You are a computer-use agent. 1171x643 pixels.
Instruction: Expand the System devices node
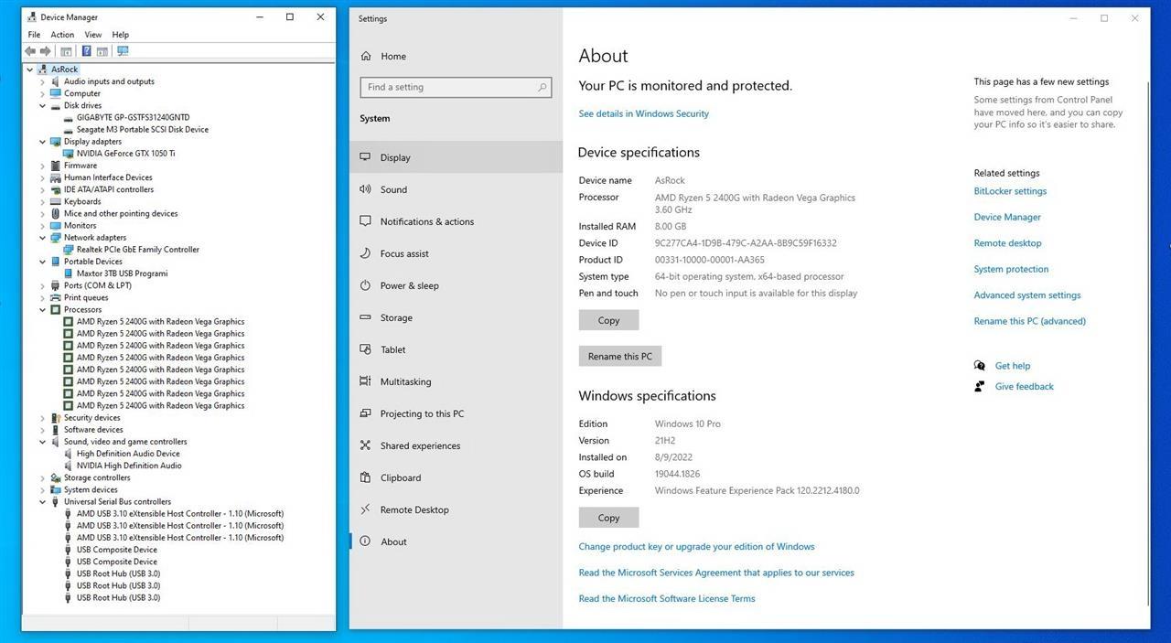[42, 489]
